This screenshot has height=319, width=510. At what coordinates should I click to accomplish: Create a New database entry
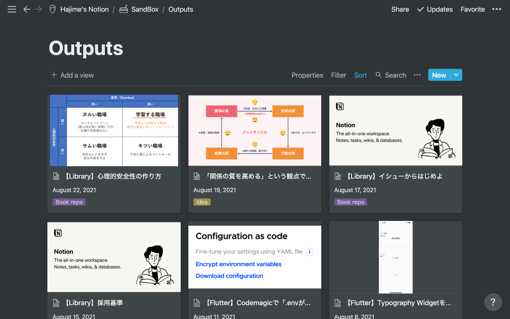pyautogui.click(x=439, y=75)
